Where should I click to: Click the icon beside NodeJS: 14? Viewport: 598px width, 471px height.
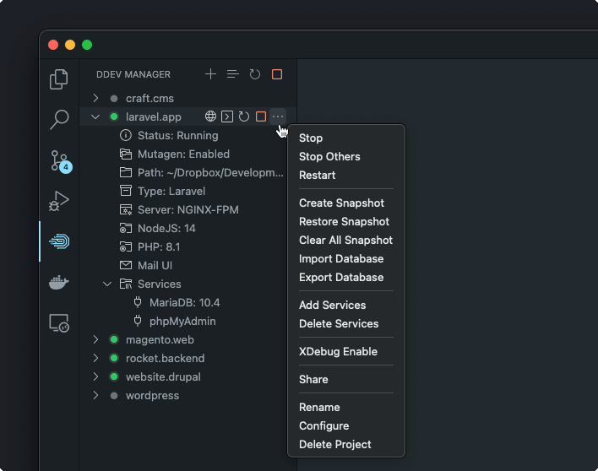click(x=126, y=228)
